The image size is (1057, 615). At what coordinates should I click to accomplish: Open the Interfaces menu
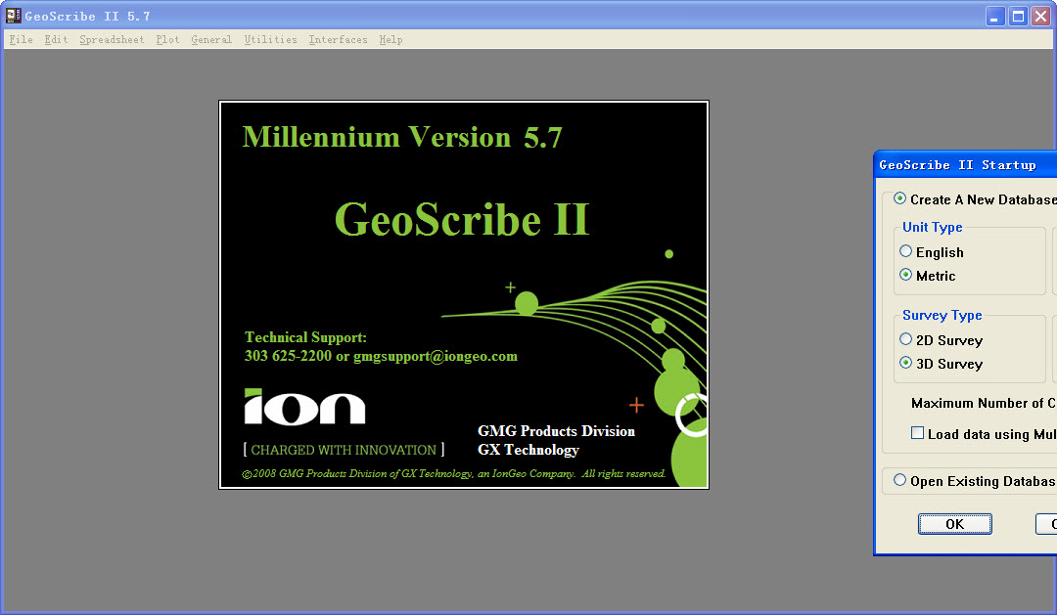click(x=339, y=40)
